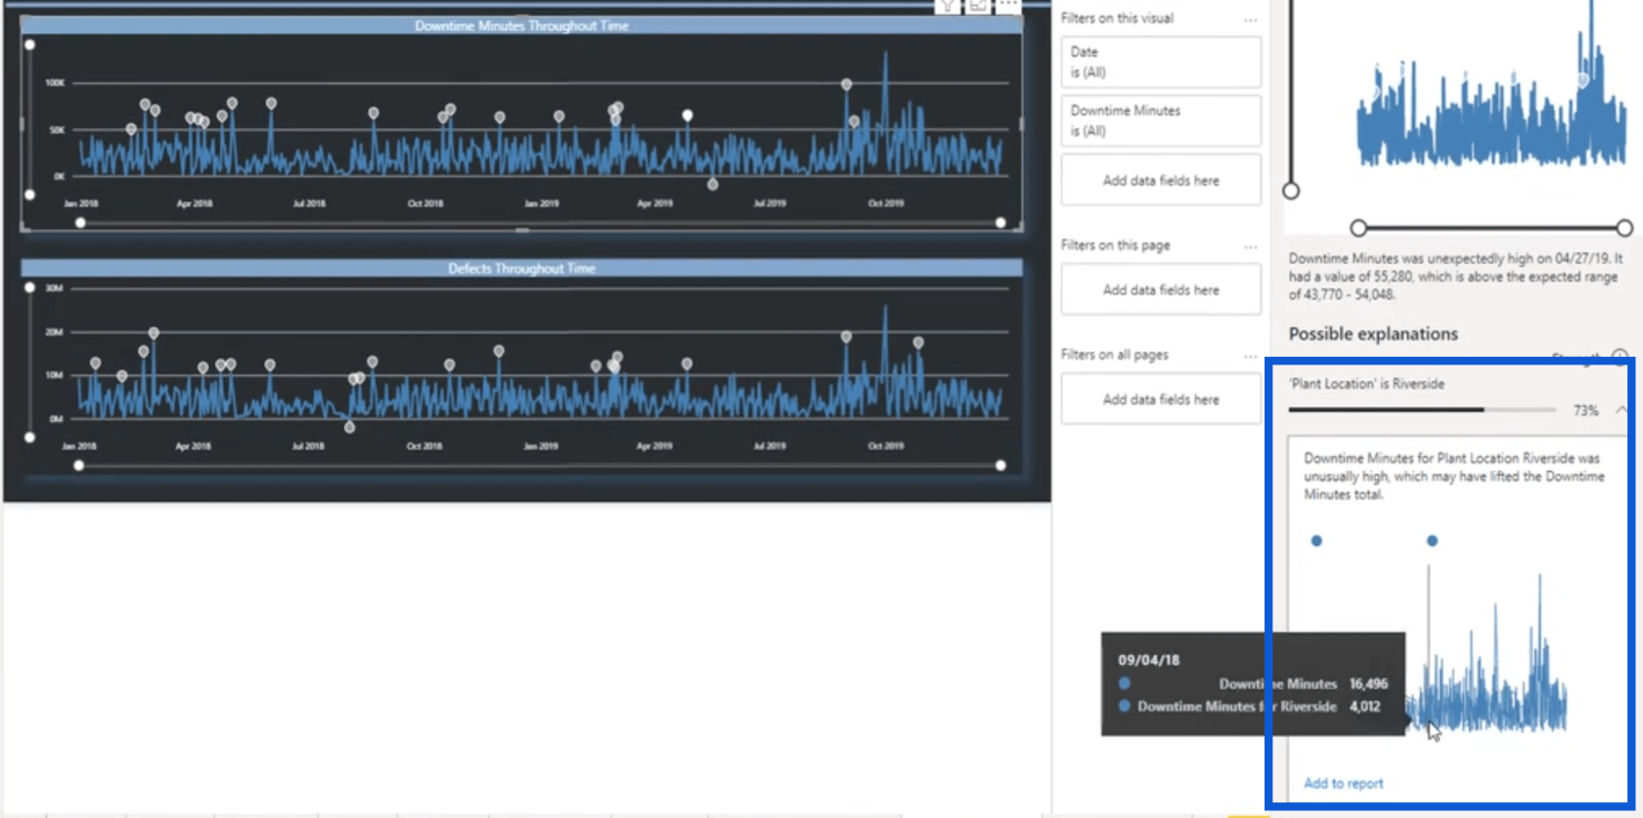
Task: Click Add data fields here under all pages
Action: [x=1161, y=400]
